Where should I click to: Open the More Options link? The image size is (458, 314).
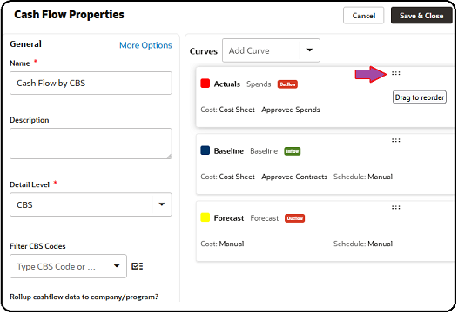(145, 45)
